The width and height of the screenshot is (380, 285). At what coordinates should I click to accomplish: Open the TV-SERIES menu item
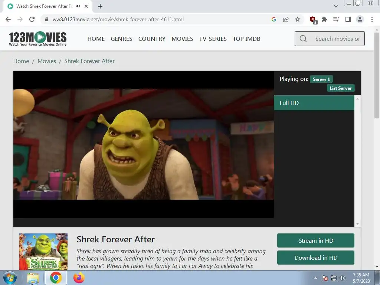(x=213, y=39)
